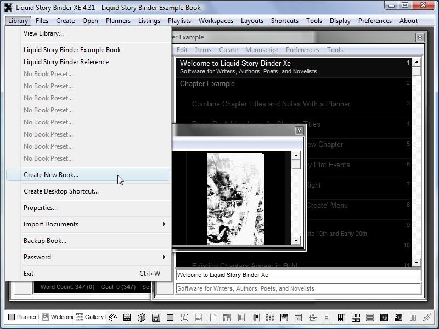The image size is (439, 329).
Task: Click the 3D box icon in bottom toolbar
Action: (x=141, y=317)
